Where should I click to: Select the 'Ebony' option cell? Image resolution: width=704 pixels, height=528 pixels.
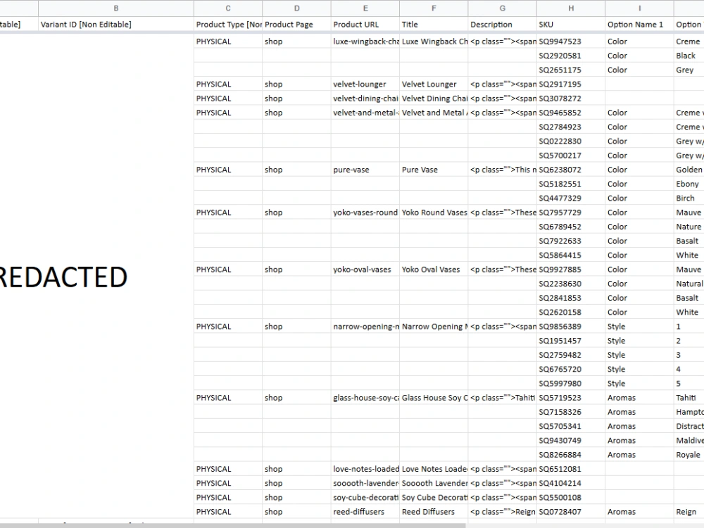coord(689,184)
